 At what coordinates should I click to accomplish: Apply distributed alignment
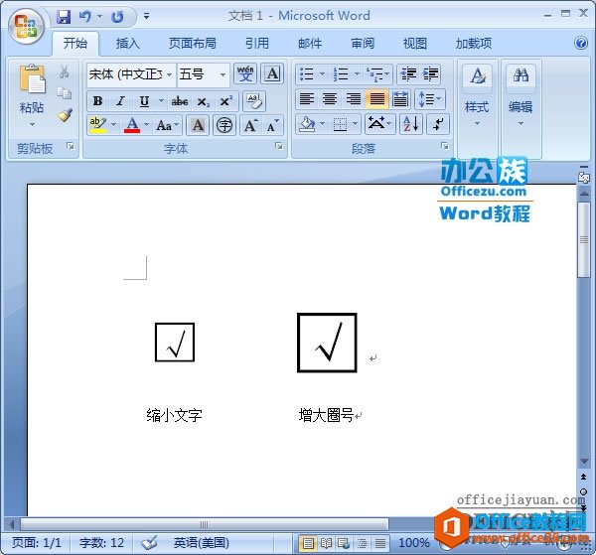(400, 99)
